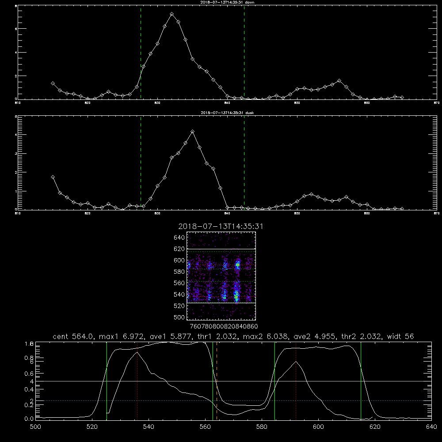Image resolution: width=442 pixels, height=442 pixels.
Task: Click the highest peak data point in dawn plot
Action: pos(171,14)
